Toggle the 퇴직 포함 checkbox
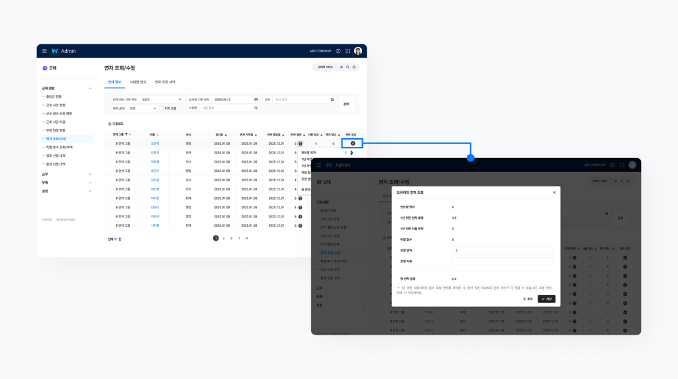678x379 pixels. [161, 108]
